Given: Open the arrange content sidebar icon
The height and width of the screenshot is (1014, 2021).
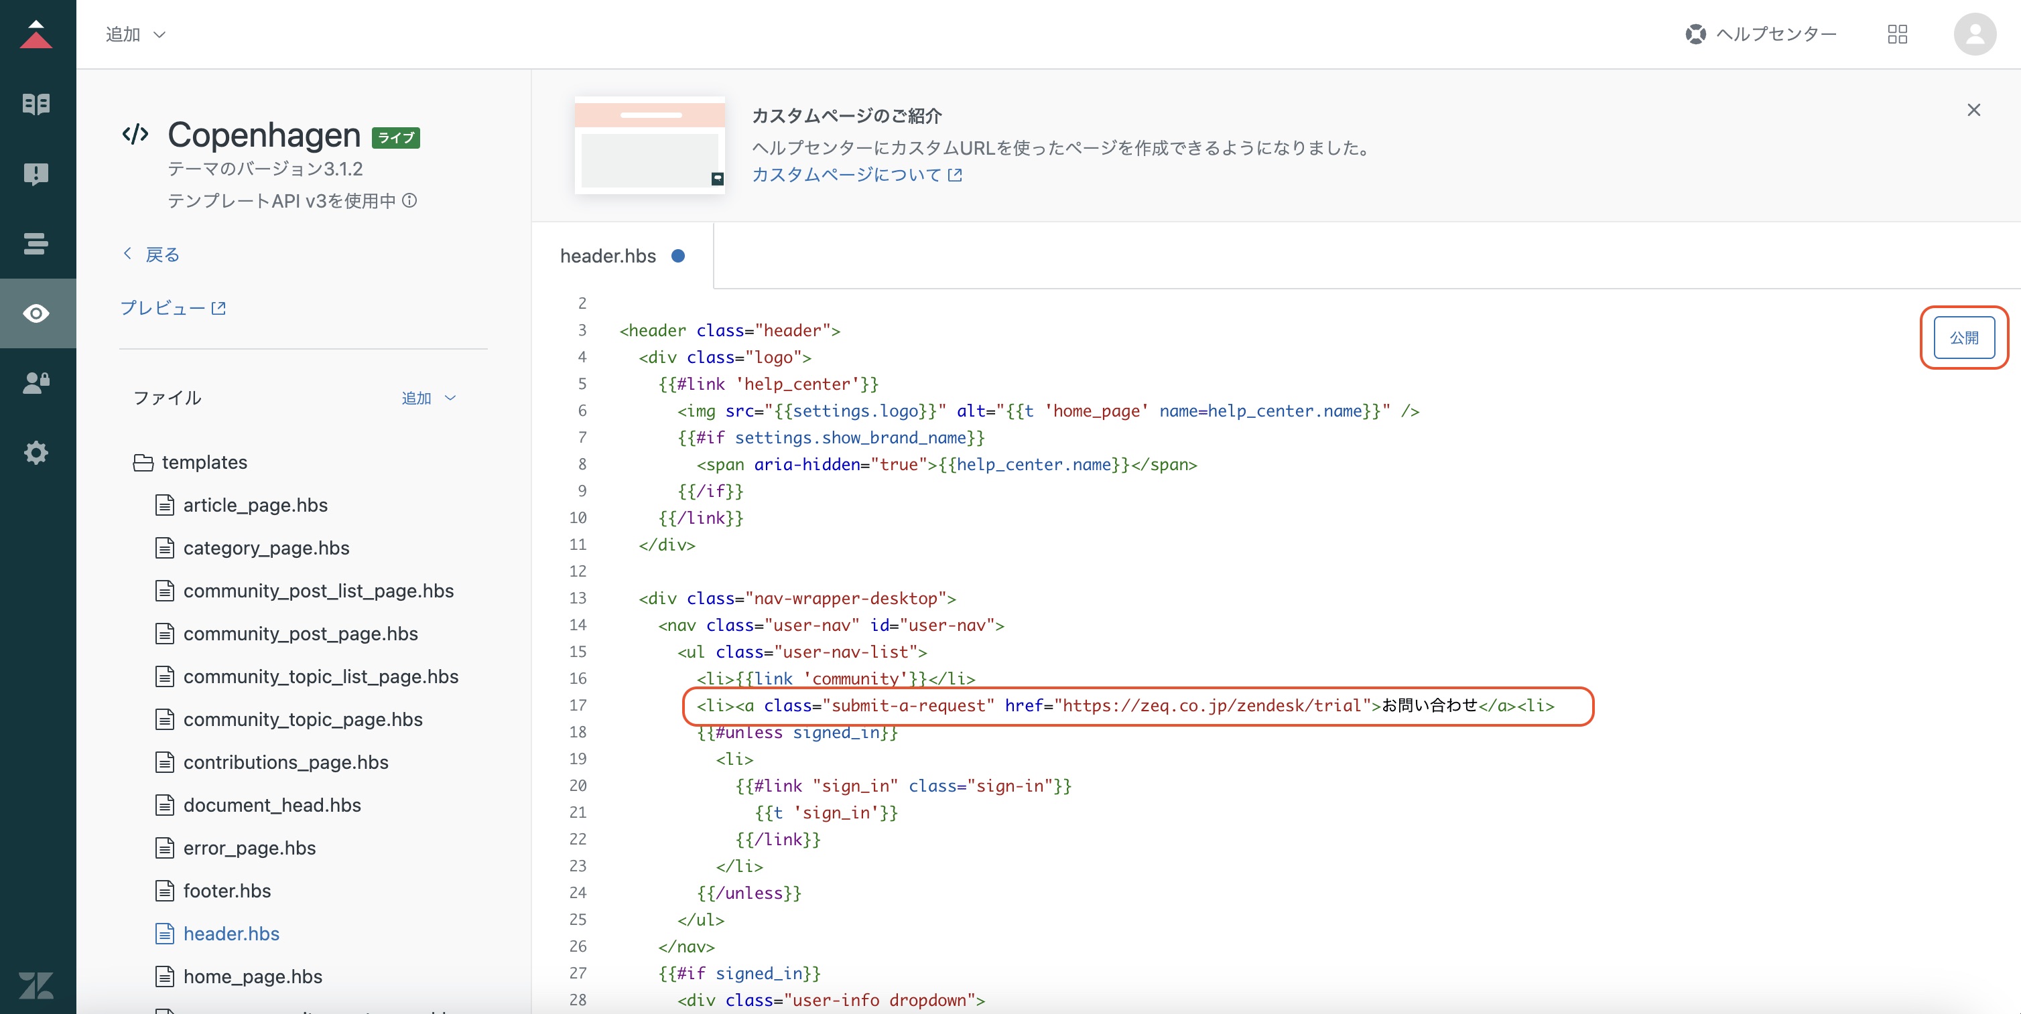Looking at the screenshot, I should tap(36, 243).
